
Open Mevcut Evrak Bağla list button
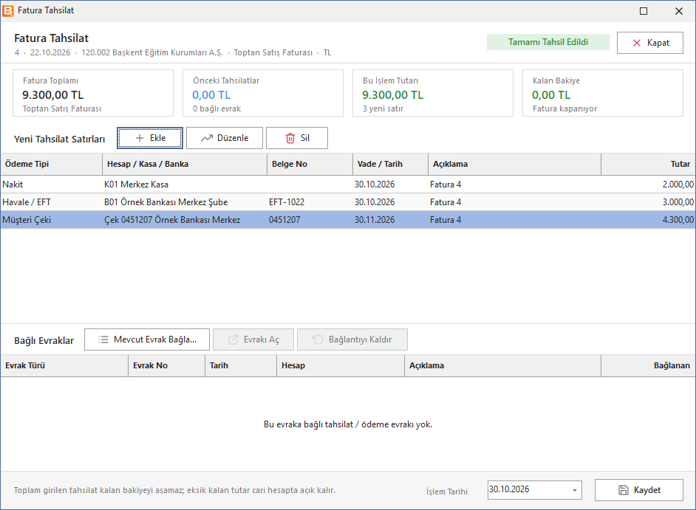tap(147, 340)
